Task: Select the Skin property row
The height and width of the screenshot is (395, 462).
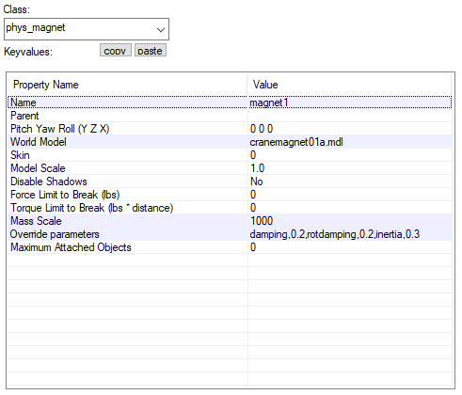Action: (230, 155)
